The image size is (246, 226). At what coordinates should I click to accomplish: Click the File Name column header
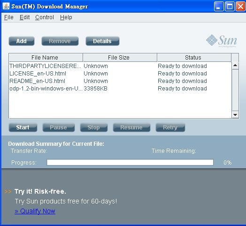46,58
